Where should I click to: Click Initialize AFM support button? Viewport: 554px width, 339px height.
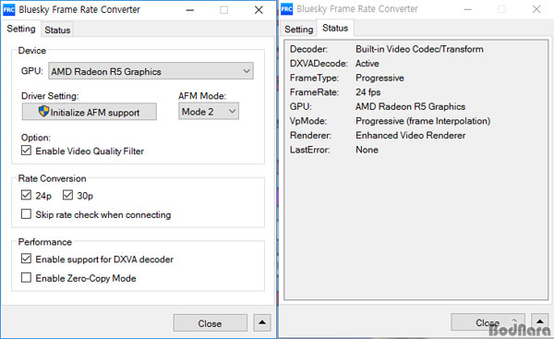[x=90, y=112]
